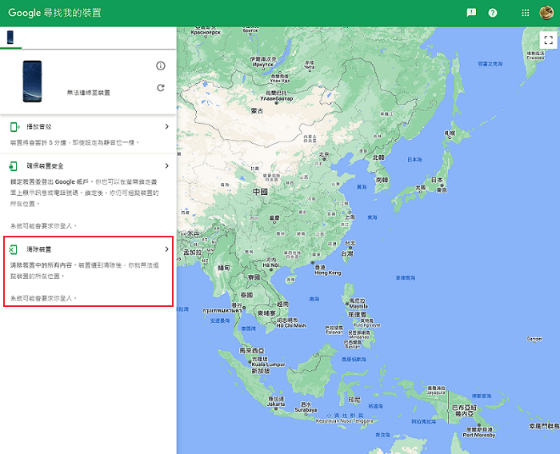Toggle fullscreen map view button

coord(548,40)
